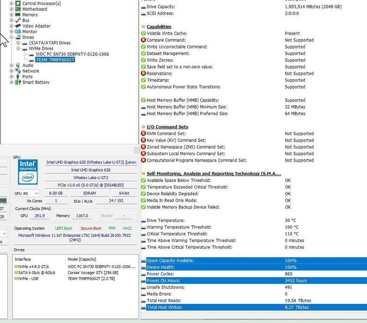
Task: Click the PCIe v2.0 x0 DISABLED field
Action: [91, 185]
